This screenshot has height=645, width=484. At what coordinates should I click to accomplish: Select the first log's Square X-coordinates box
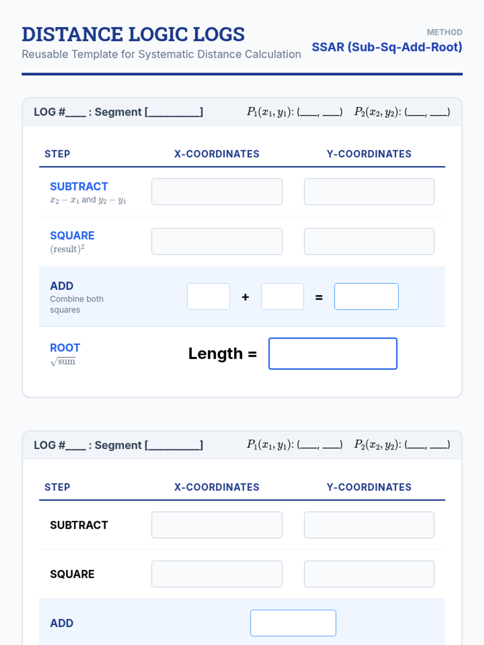pos(217,241)
